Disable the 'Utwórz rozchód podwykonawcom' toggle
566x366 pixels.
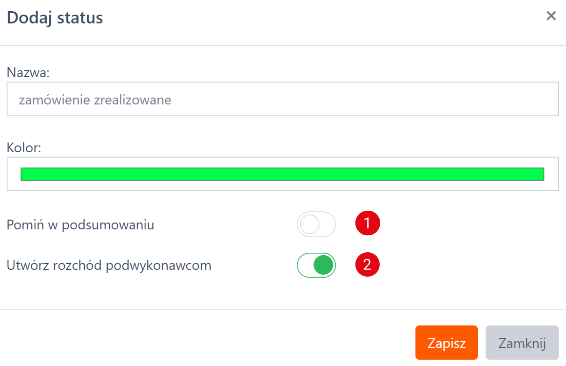tap(316, 264)
